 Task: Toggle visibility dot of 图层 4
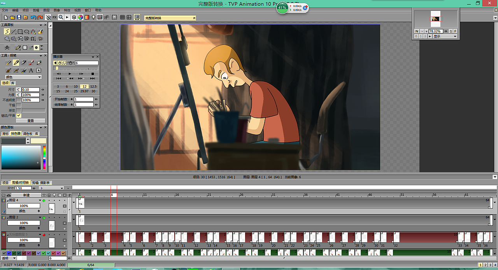[x=44, y=200]
